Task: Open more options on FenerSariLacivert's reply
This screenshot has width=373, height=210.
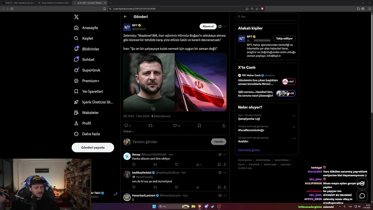Action: pyautogui.click(x=225, y=195)
